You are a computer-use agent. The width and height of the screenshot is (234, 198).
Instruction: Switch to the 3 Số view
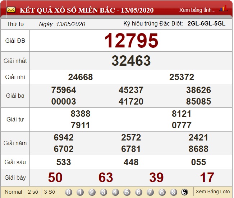50,192
